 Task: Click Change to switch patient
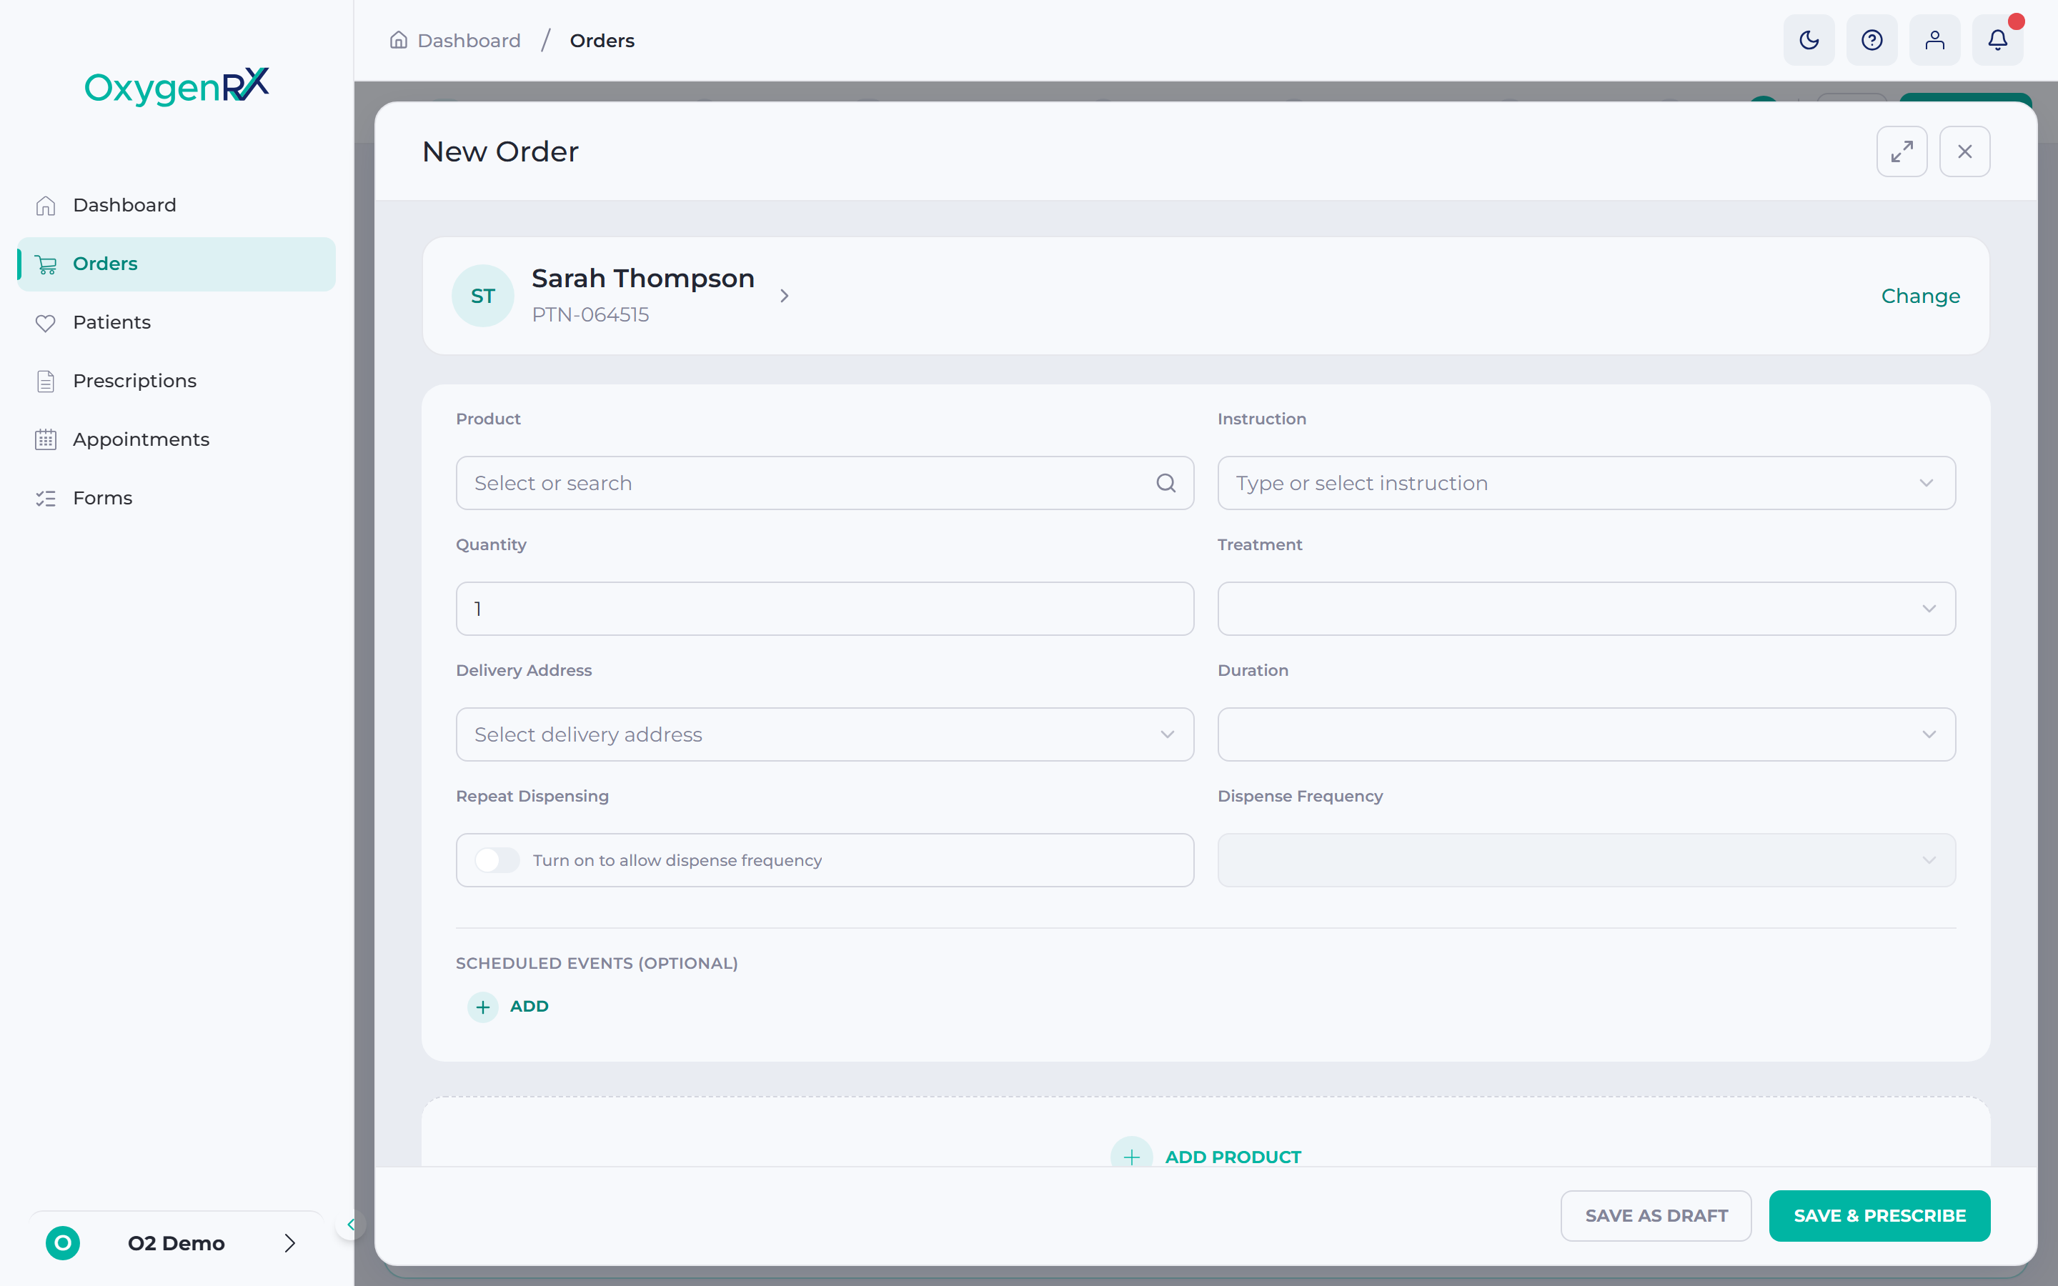pos(1920,296)
